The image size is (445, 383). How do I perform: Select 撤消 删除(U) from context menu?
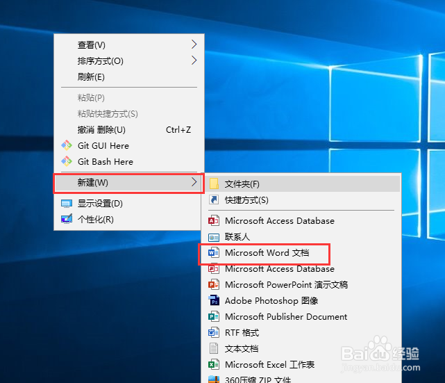pos(129,130)
